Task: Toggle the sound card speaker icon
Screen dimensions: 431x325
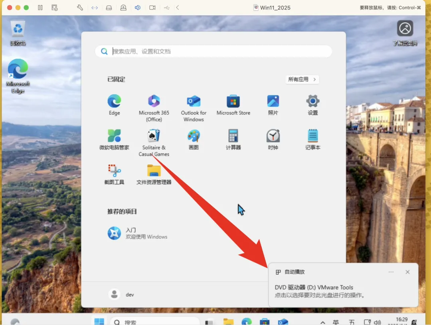Action: pos(138,8)
